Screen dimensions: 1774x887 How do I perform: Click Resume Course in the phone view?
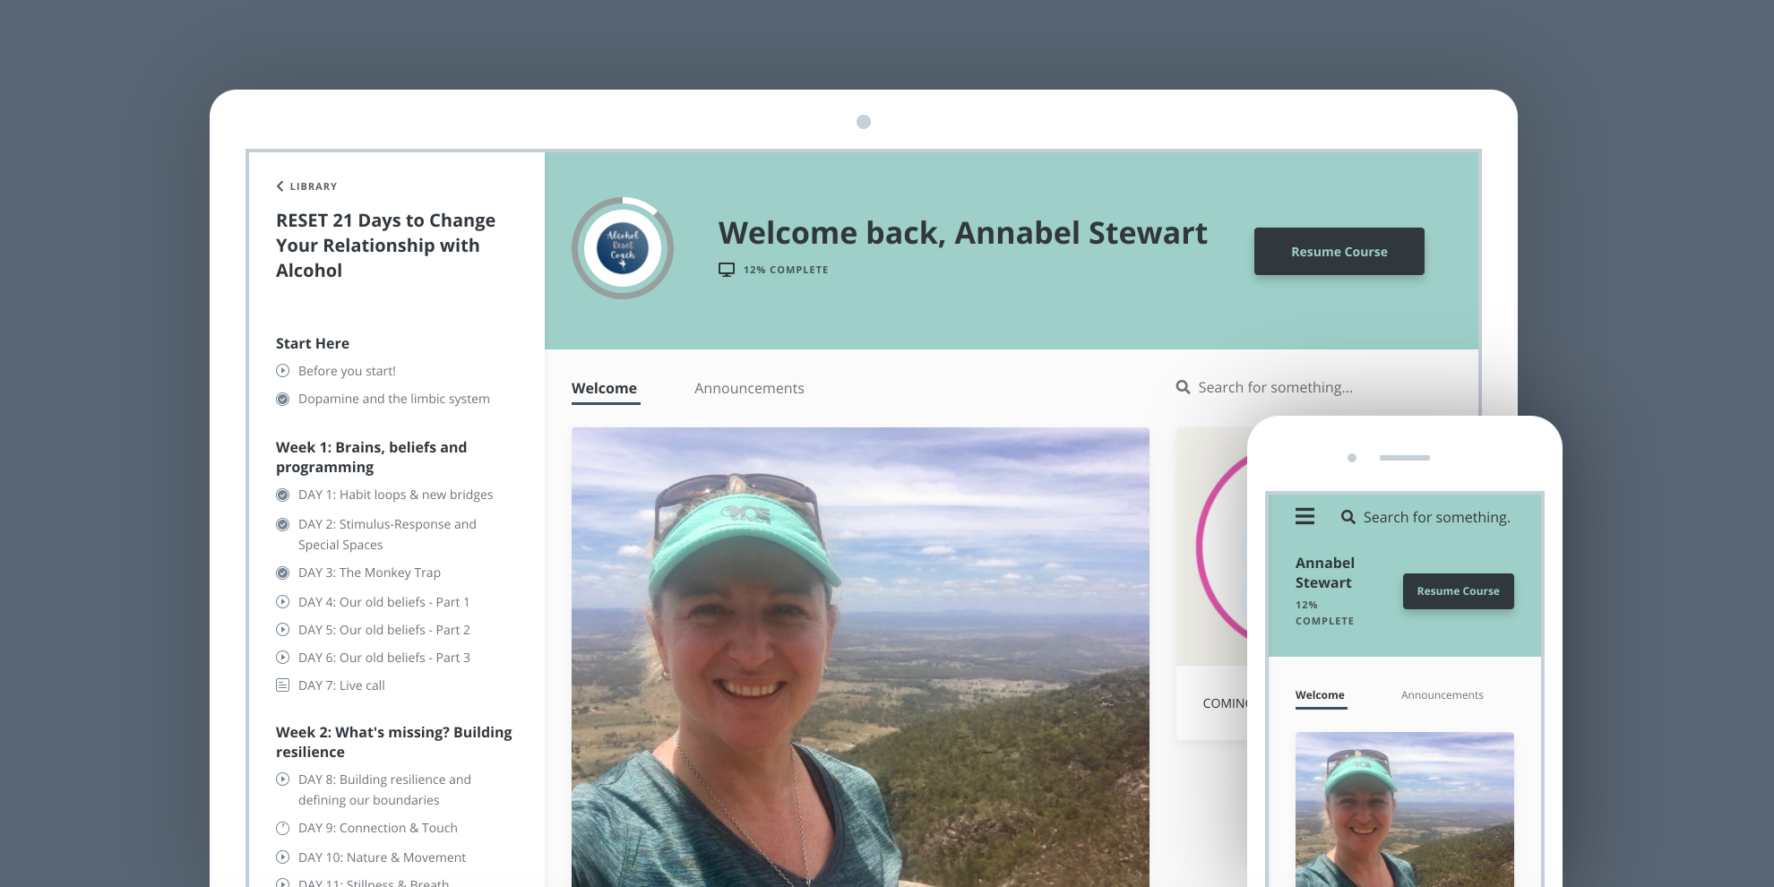coord(1459,591)
